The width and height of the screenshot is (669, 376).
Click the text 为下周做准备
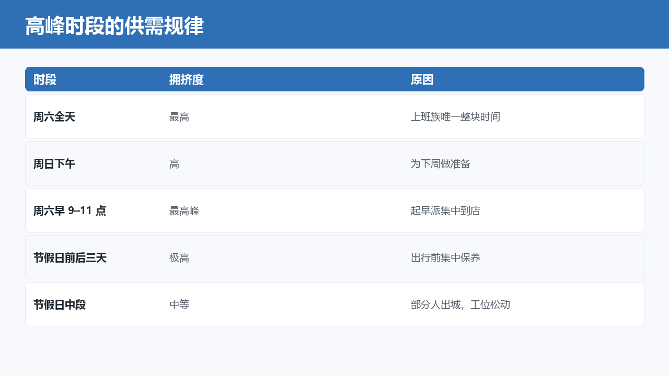pyautogui.click(x=441, y=164)
